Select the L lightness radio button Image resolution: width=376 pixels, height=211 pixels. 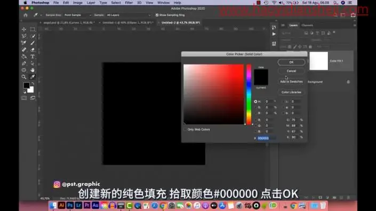point(283,102)
